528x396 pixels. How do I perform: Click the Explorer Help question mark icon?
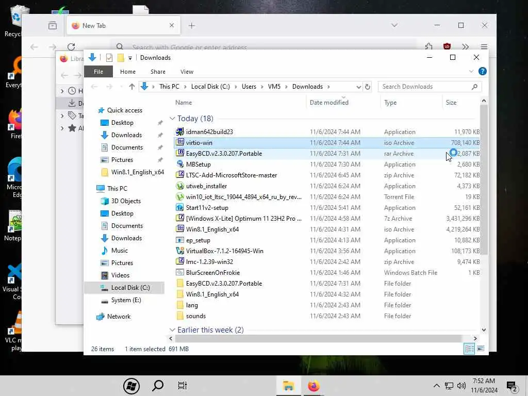point(482,71)
